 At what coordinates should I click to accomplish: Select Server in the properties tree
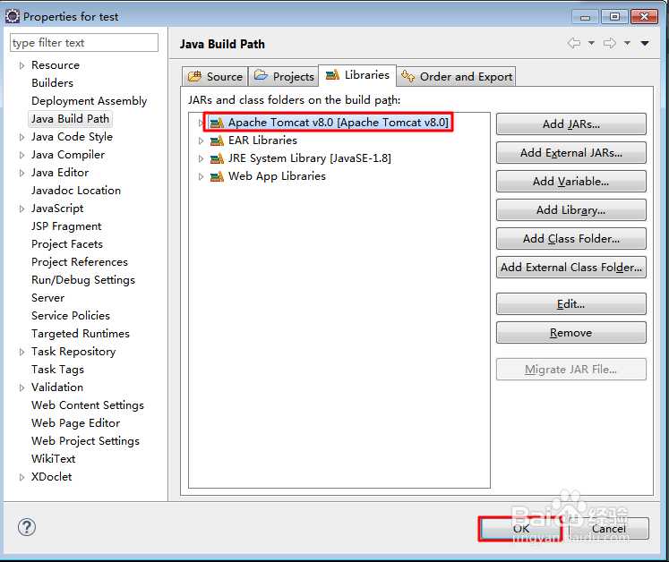click(47, 298)
